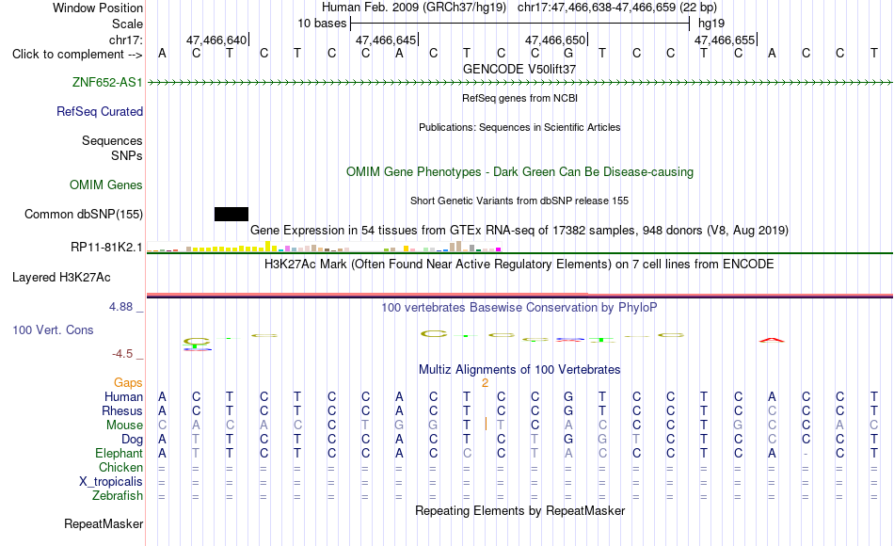Select the Zebrafish alignment row label
This screenshot has width=894, height=546.
click(x=118, y=495)
